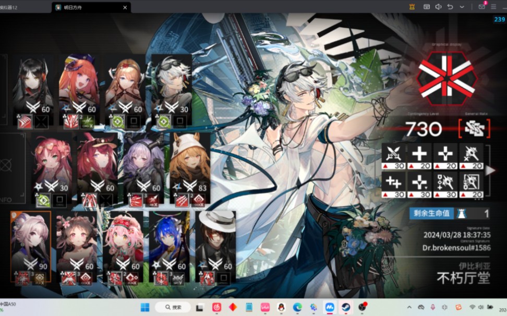This screenshot has height=316, width=507.
Task: Select the purple-haired operator card, level 60
Action: pyautogui.click(x=144, y=170)
